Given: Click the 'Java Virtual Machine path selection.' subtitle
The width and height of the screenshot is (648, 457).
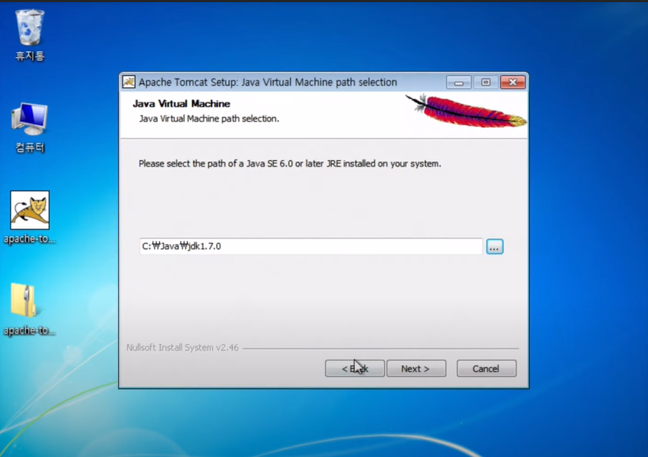Looking at the screenshot, I should click(209, 119).
